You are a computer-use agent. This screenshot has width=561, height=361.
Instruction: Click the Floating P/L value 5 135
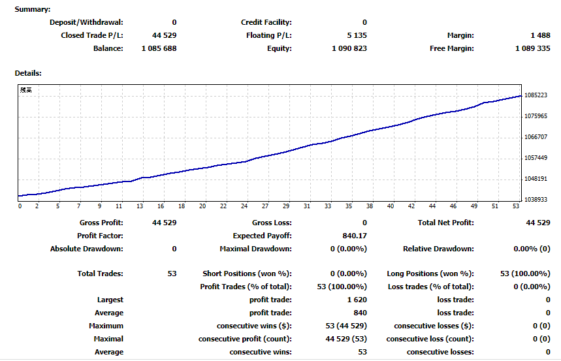coord(357,35)
